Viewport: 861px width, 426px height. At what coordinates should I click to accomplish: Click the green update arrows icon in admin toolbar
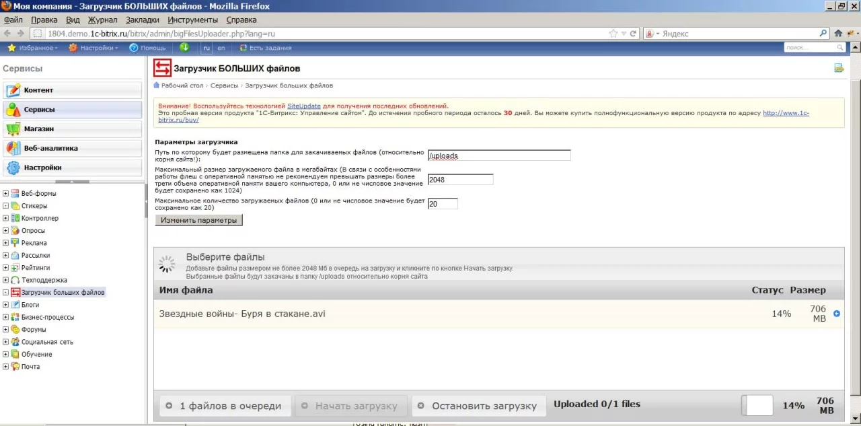tap(184, 48)
